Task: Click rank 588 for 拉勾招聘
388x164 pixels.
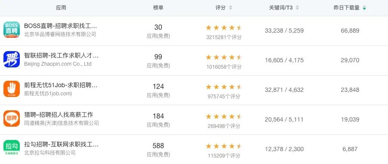Action: pos(158,146)
